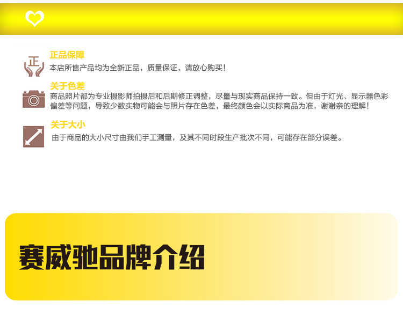The height and width of the screenshot is (324, 403).
Task: Select the camera icon beside 关于色差
Action: tap(34, 99)
